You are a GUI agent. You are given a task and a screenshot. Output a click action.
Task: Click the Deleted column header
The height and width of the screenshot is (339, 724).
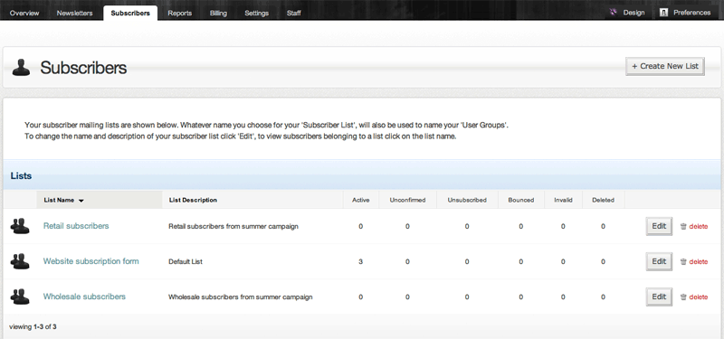(x=603, y=200)
